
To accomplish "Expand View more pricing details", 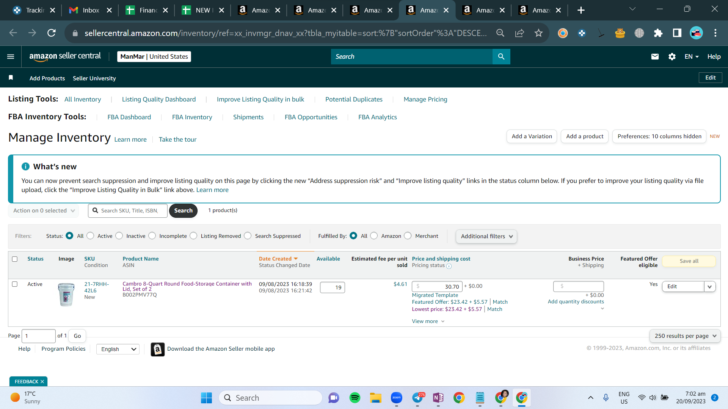I will tap(428, 321).
